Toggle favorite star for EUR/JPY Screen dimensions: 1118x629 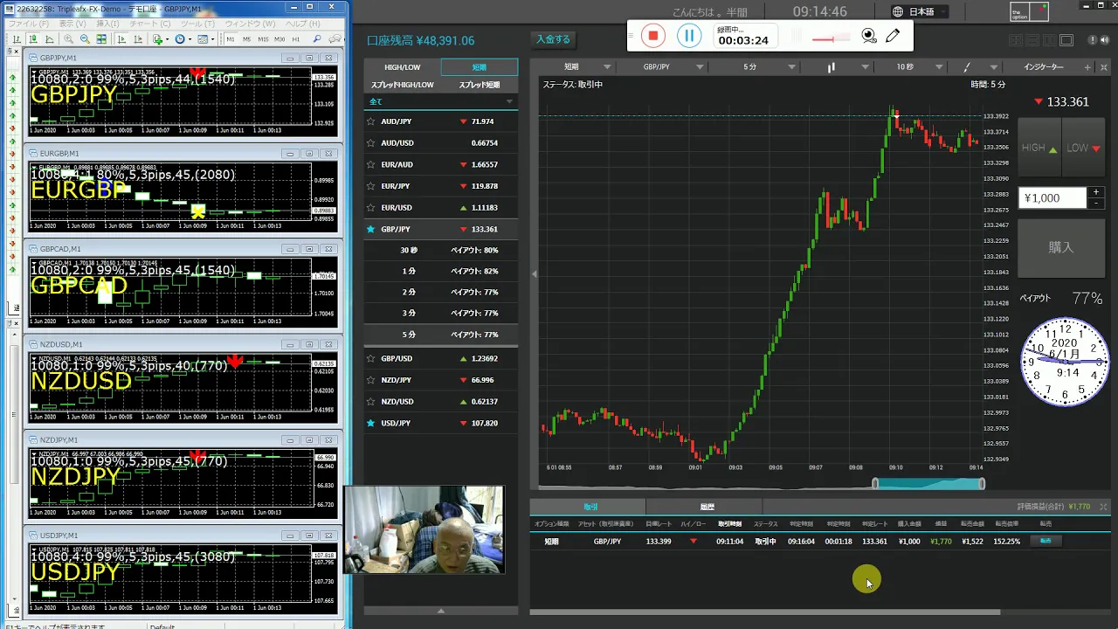371,186
